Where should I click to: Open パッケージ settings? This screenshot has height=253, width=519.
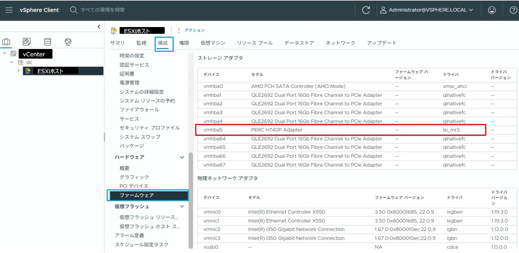(x=132, y=145)
